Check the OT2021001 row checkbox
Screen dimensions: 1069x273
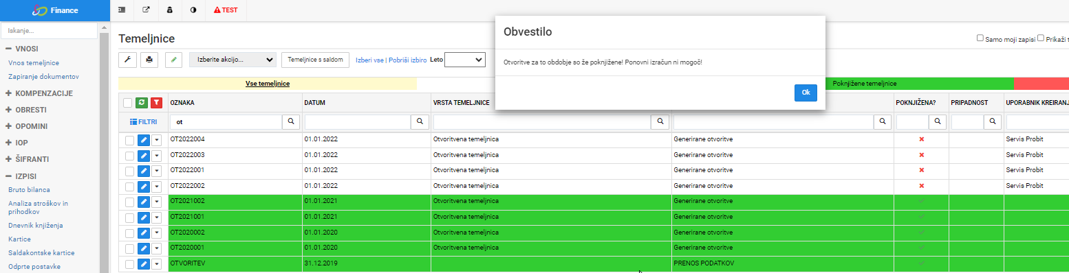coord(129,217)
